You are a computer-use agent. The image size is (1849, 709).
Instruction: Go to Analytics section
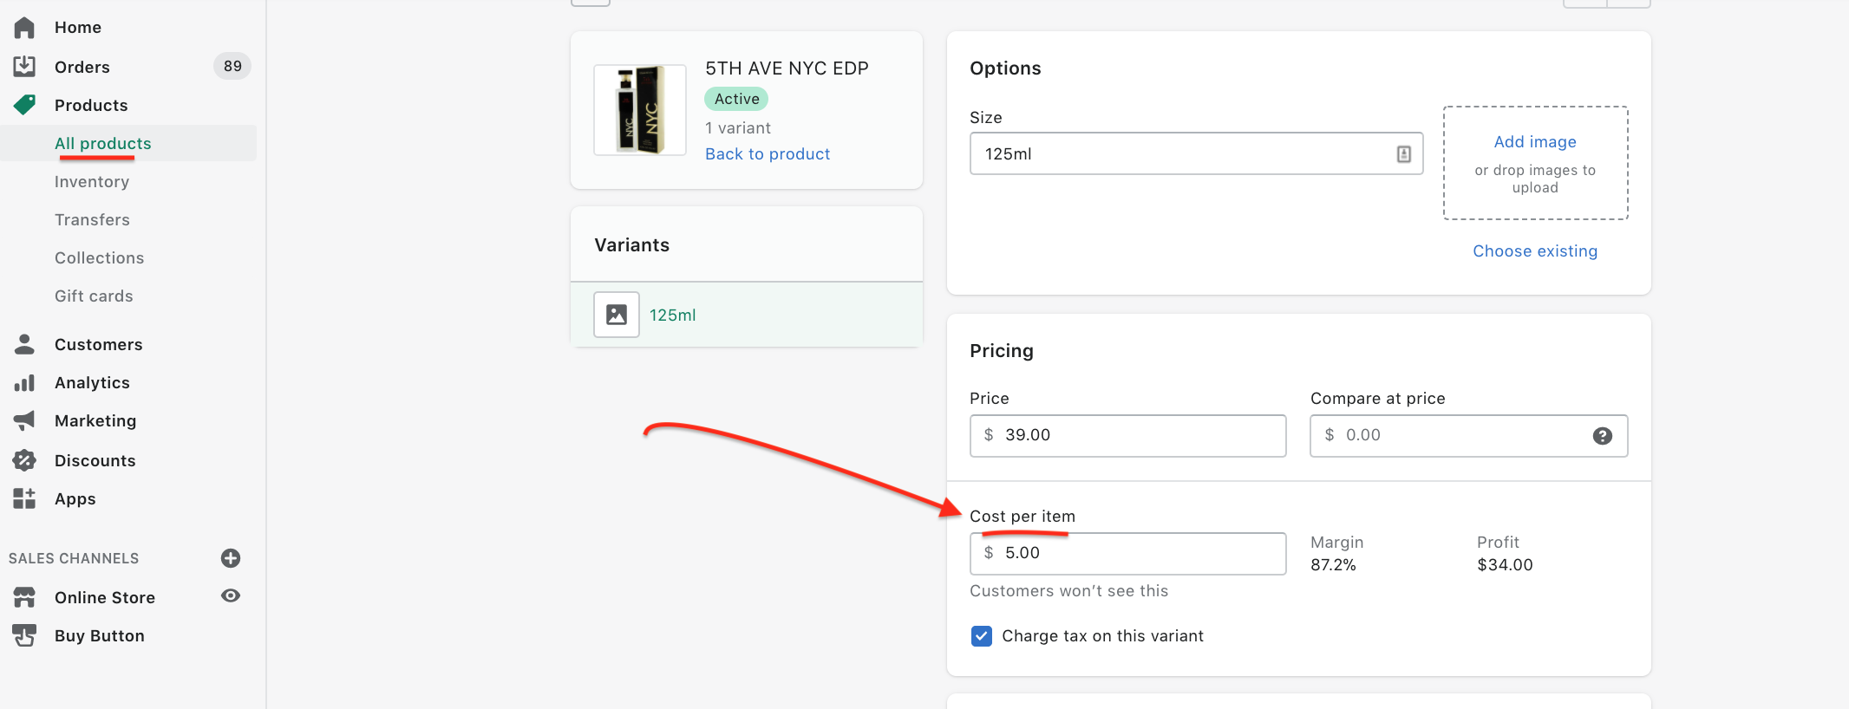point(92,383)
